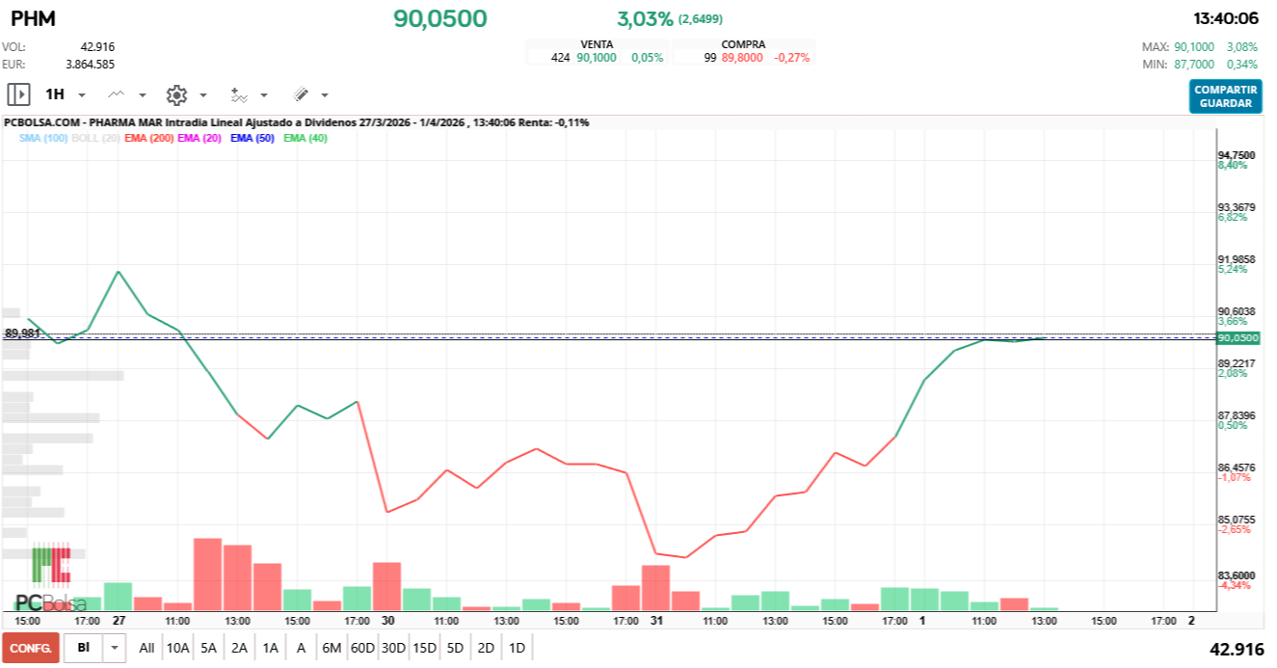Select the line chart type icon
1277x668 pixels.
point(117,94)
